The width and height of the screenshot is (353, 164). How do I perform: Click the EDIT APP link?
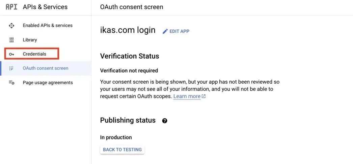point(179,31)
